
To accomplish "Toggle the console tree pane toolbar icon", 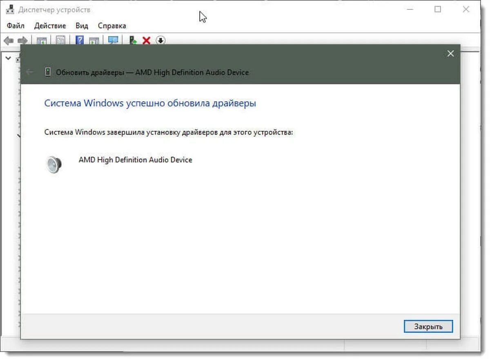I will 42,40.
